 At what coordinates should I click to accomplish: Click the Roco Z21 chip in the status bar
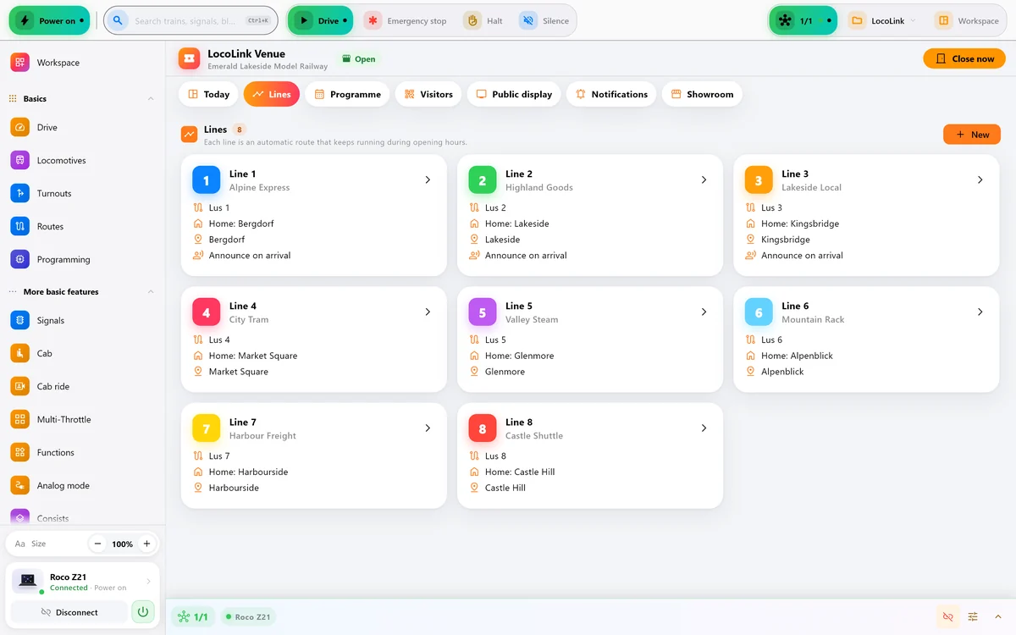point(248,617)
